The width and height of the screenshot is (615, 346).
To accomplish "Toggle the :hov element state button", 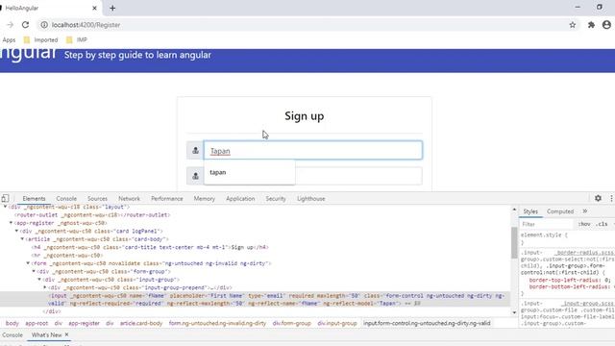I will point(584,224).
